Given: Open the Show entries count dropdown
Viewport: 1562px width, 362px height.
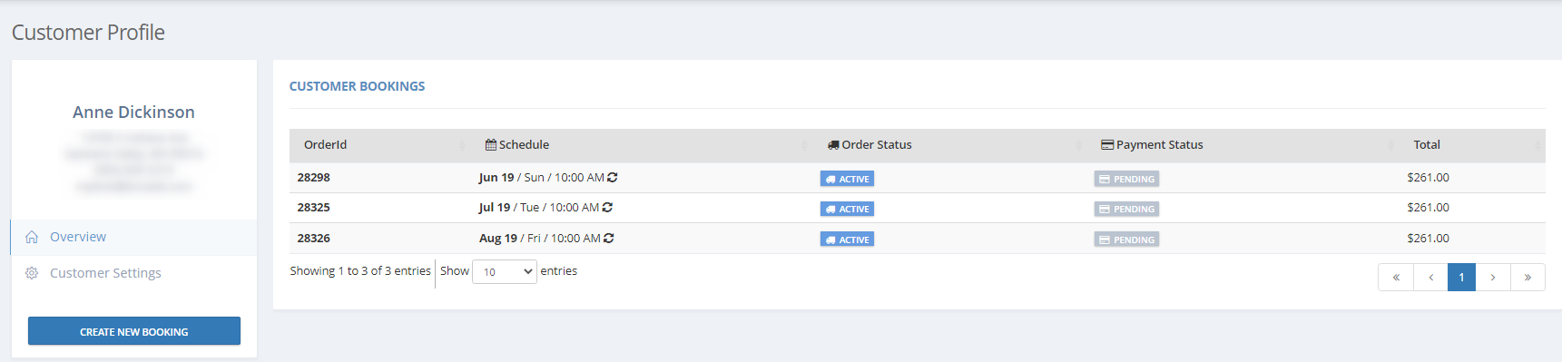Looking at the screenshot, I should click(505, 271).
